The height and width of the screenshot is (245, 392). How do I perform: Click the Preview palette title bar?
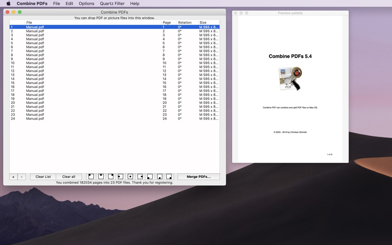point(290,13)
